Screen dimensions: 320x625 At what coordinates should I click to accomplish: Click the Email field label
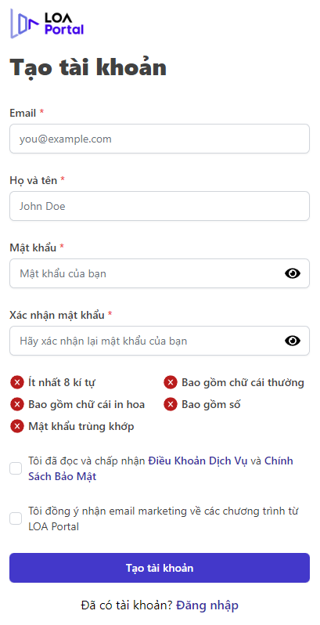23,114
